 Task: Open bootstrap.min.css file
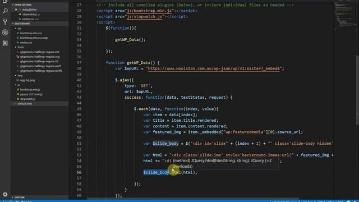coord(31,33)
